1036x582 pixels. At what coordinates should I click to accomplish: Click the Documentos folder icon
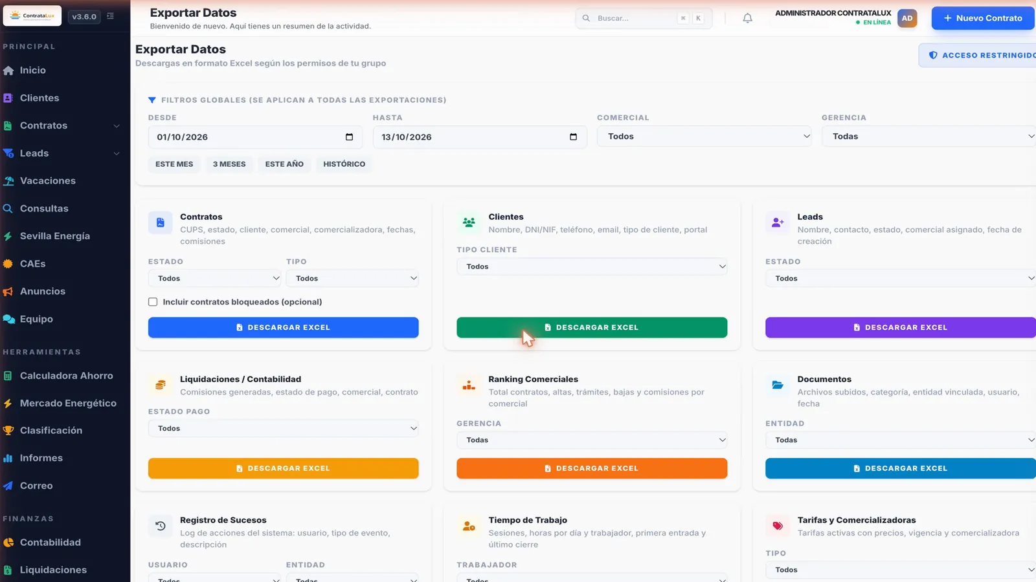(778, 385)
